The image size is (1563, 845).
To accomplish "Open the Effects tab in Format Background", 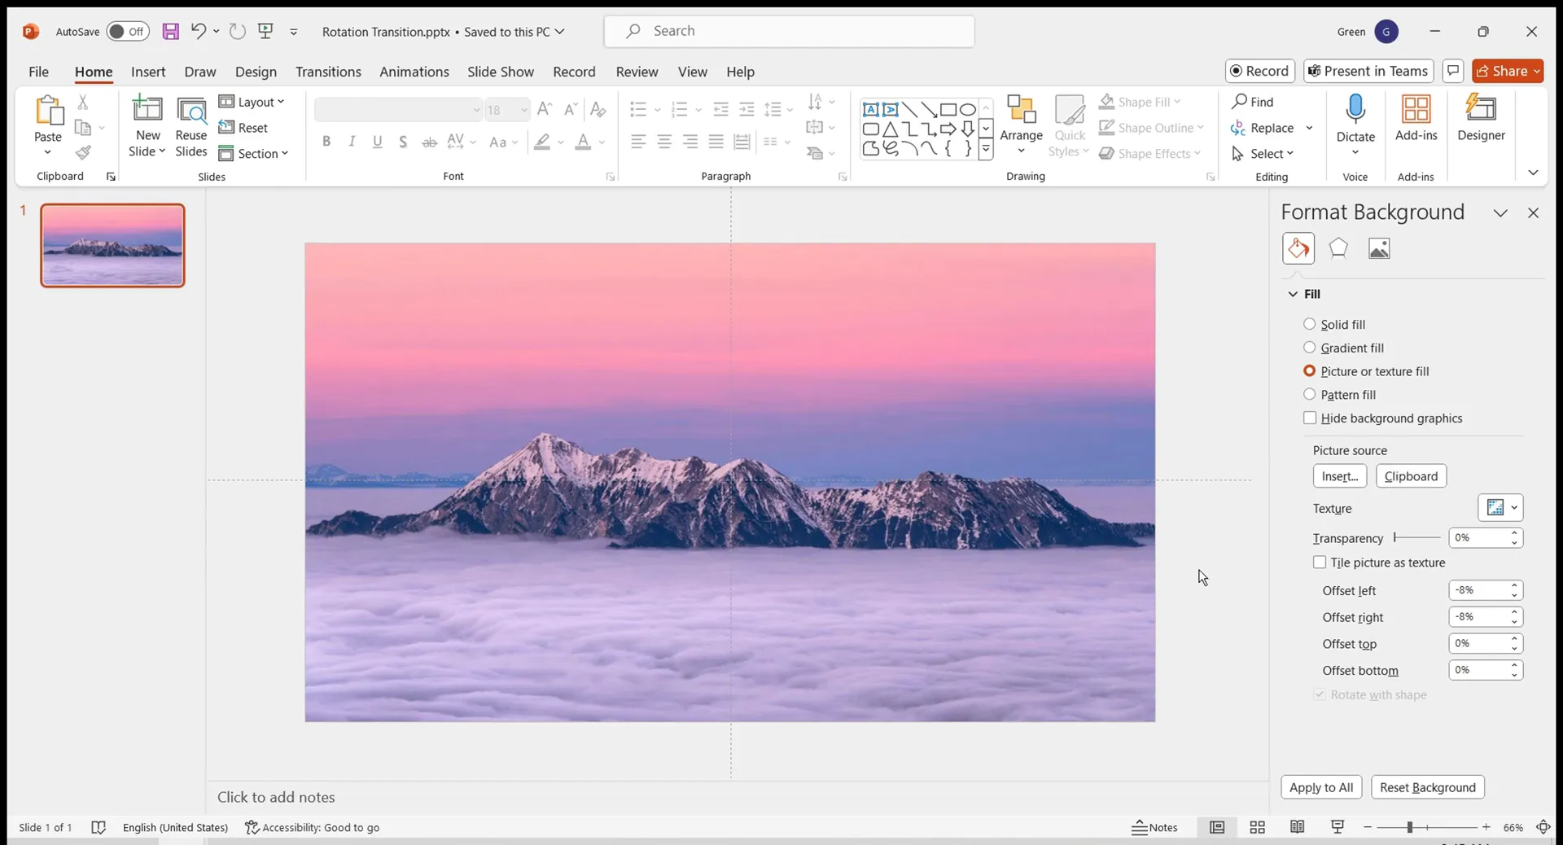I will [x=1338, y=248].
